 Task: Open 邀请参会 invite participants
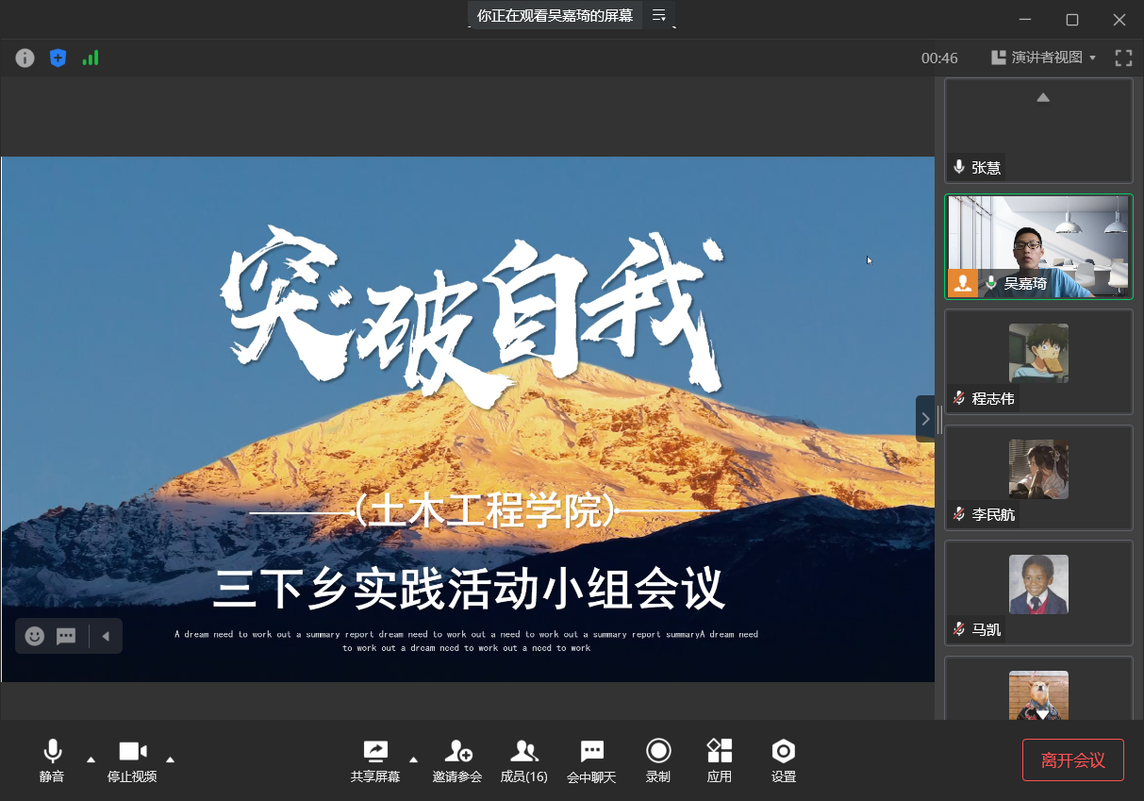pyautogui.click(x=457, y=760)
